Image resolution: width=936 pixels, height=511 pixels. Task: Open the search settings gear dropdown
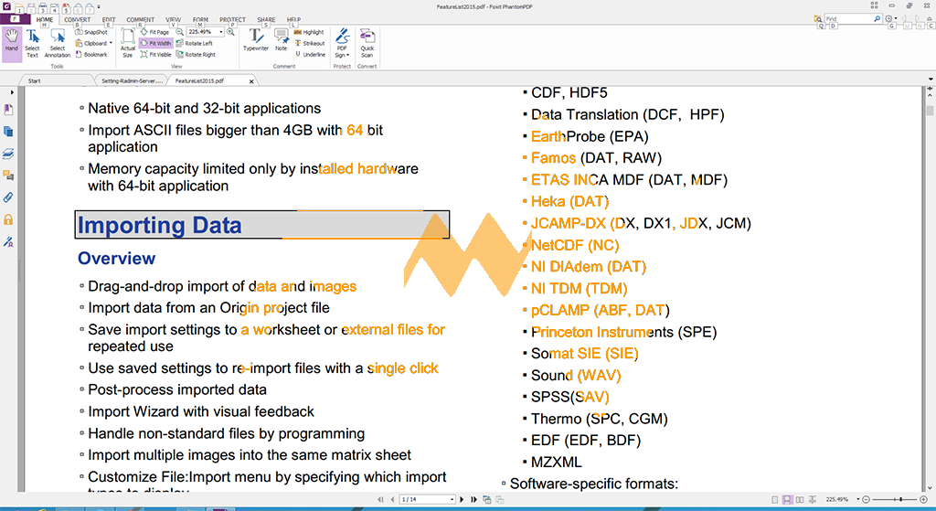pos(890,19)
